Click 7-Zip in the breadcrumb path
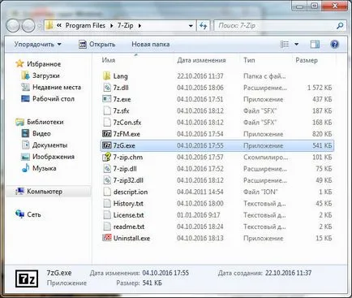Viewport: 352px width, 298px height. [125, 25]
